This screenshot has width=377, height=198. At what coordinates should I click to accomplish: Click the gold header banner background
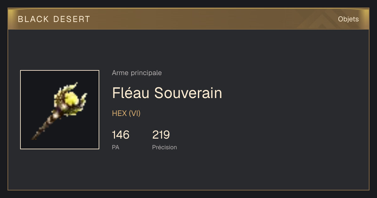tap(188, 19)
